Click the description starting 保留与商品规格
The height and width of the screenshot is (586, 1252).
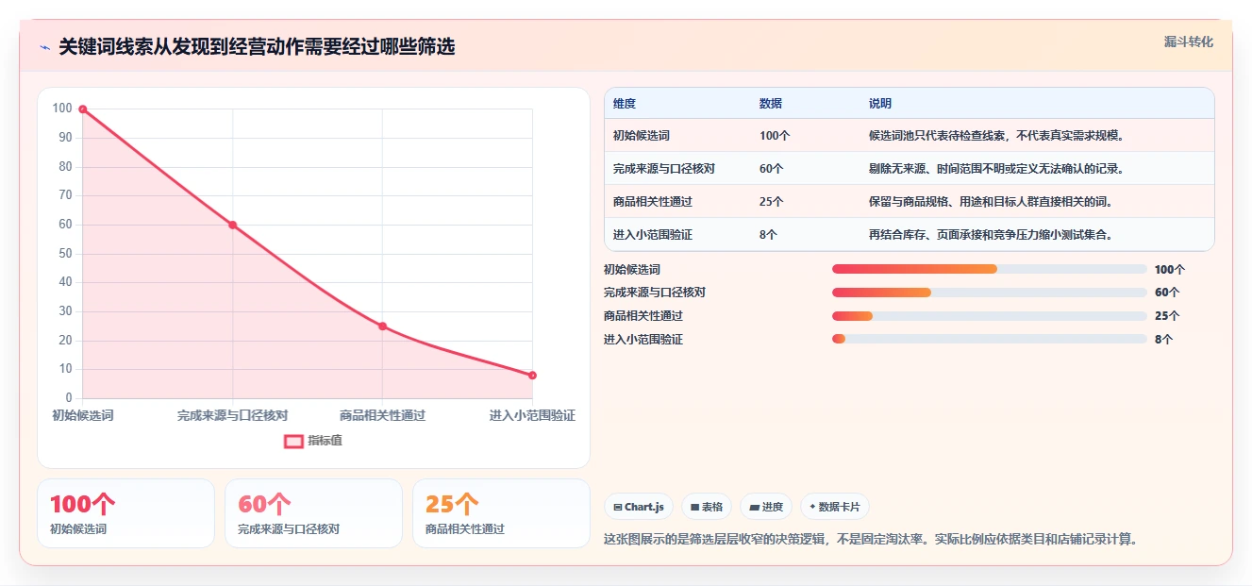[991, 202]
